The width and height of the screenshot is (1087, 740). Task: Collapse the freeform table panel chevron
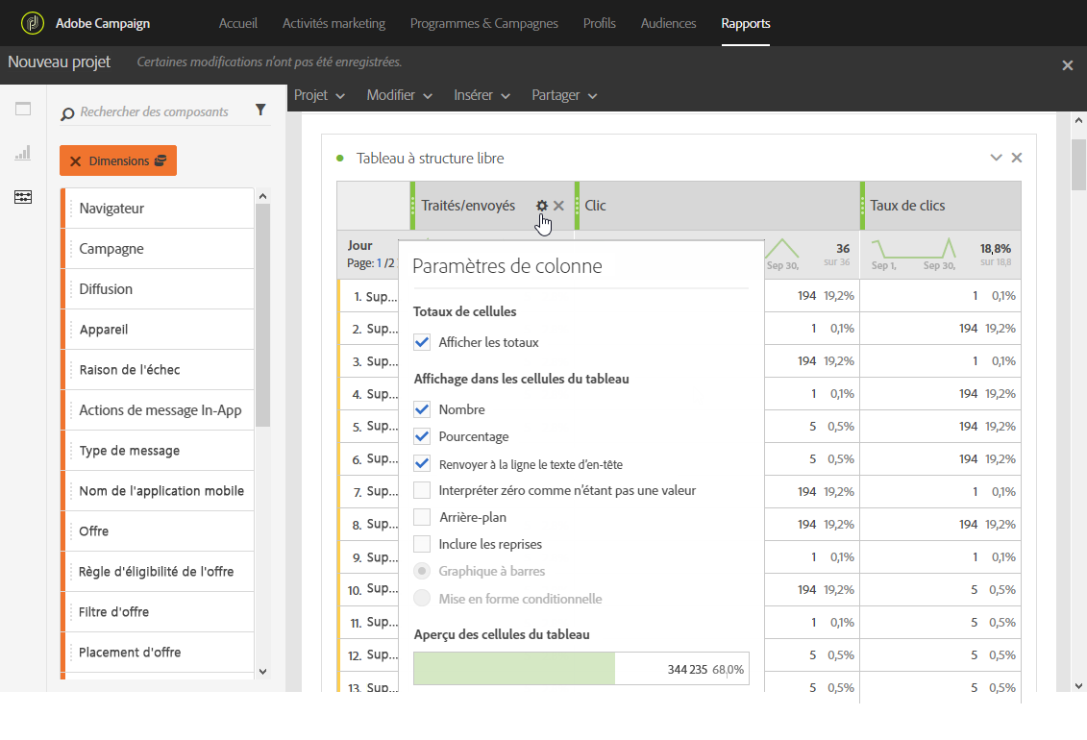click(997, 158)
